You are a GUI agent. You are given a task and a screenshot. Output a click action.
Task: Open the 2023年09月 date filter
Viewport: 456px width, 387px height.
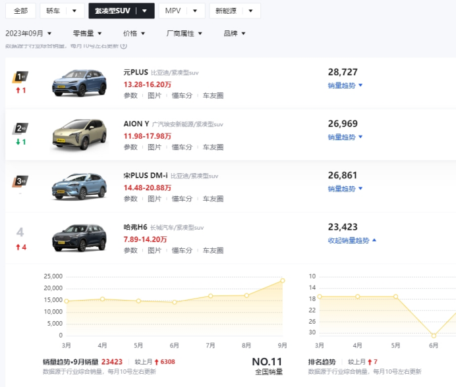28,34
